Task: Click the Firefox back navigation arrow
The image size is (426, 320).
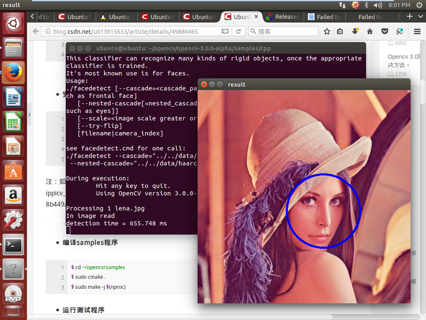Action: pos(36,31)
